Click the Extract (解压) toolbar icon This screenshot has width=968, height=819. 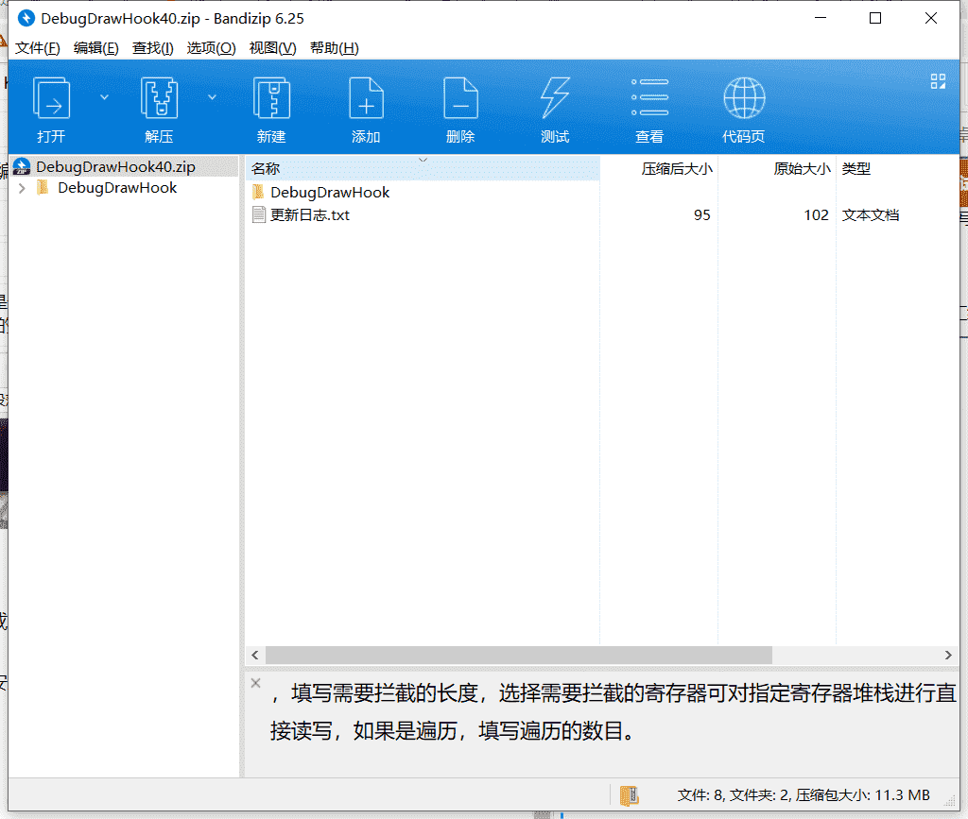(159, 98)
